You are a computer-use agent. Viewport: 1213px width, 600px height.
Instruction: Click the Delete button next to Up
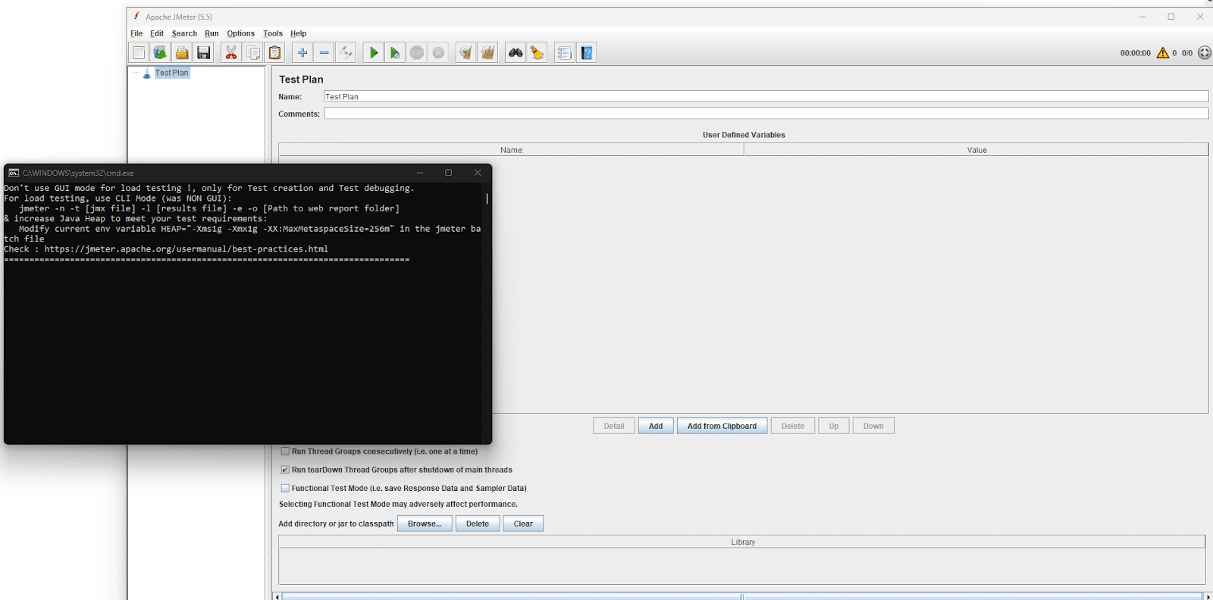click(x=793, y=426)
